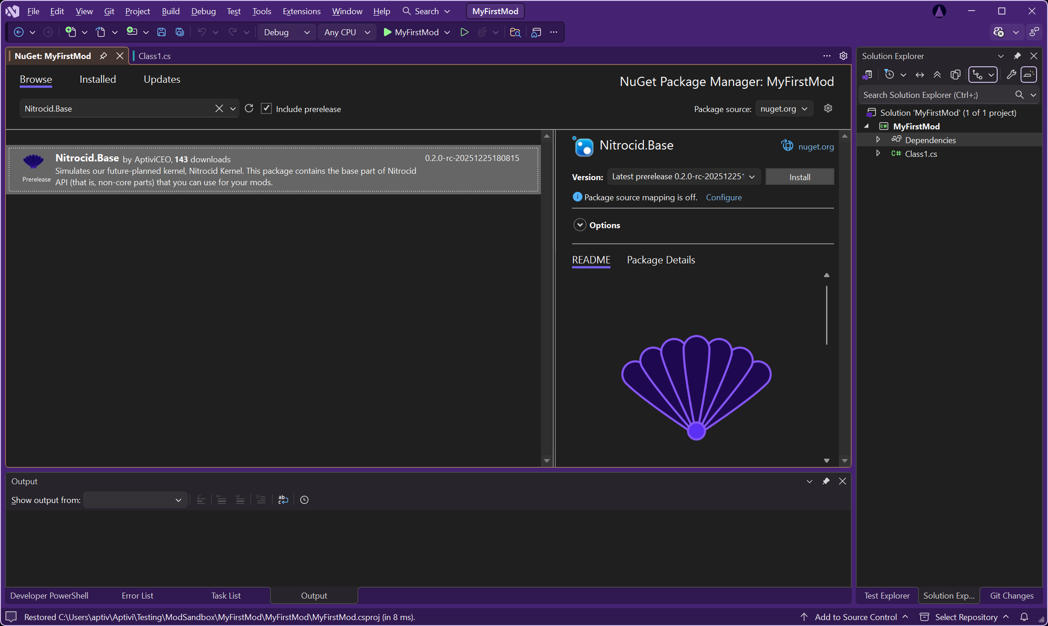The width and height of the screenshot is (1048, 626).
Task: Click the Save All toolbar icon
Action: click(180, 32)
